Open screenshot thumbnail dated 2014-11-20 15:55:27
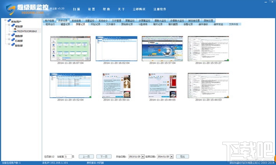The image size is (276, 165). click(x=209, y=49)
